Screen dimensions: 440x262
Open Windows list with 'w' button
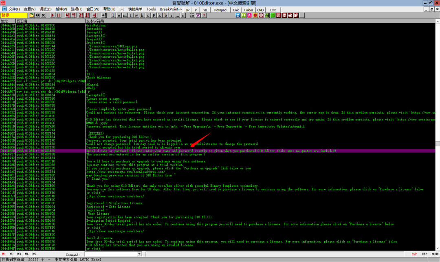click(x=136, y=15)
